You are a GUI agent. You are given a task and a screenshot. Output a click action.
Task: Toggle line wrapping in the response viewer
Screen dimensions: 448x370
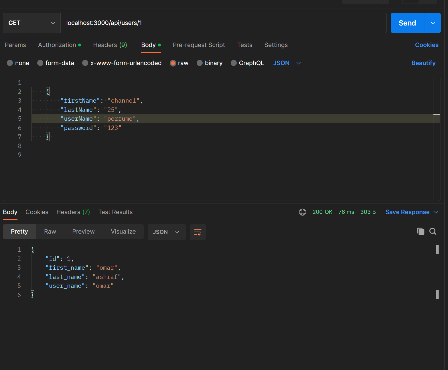[x=198, y=232]
